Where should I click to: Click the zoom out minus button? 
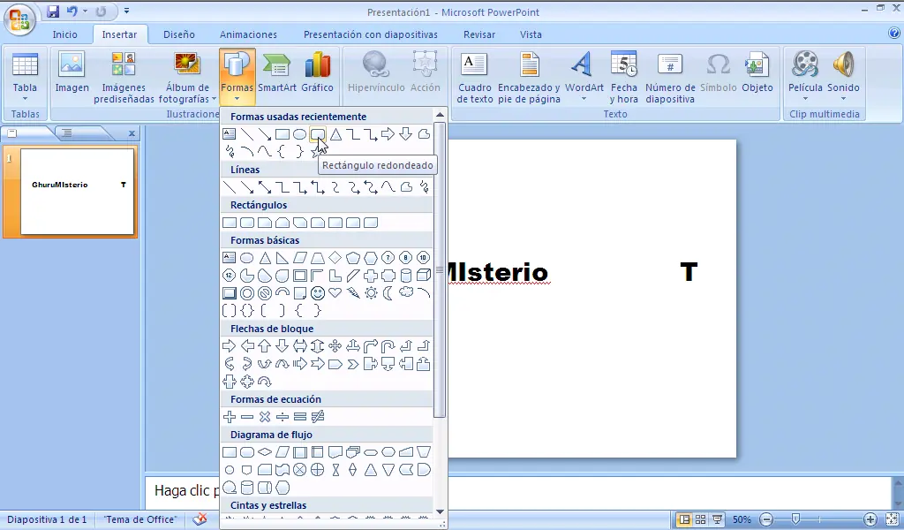tap(766, 519)
